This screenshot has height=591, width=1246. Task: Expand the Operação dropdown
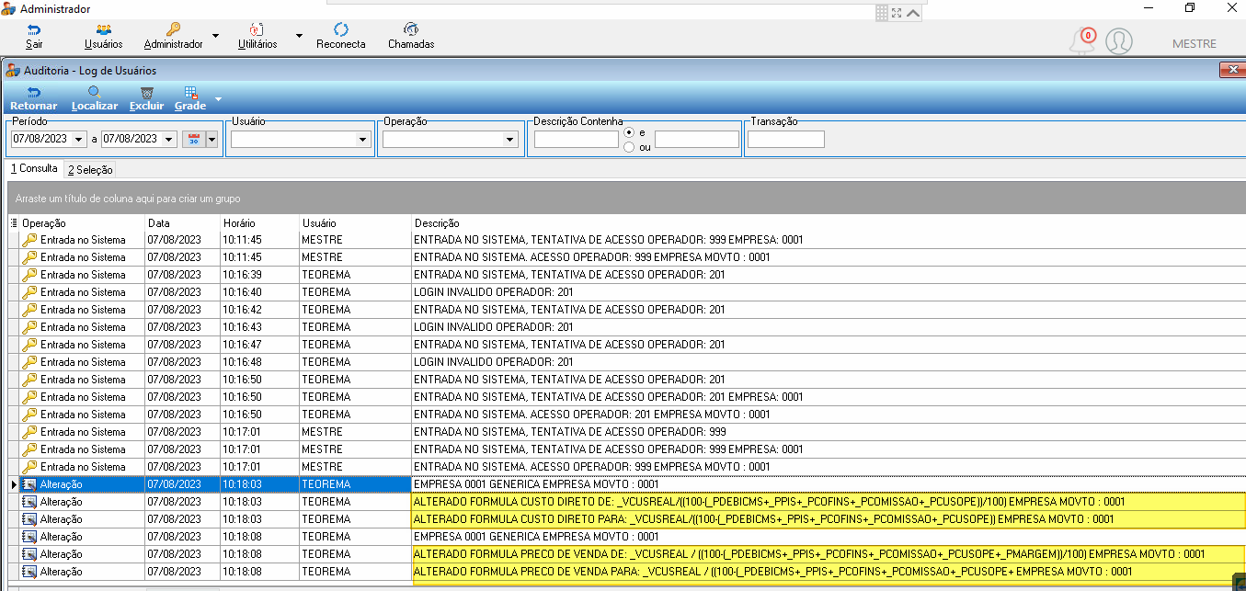point(510,140)
